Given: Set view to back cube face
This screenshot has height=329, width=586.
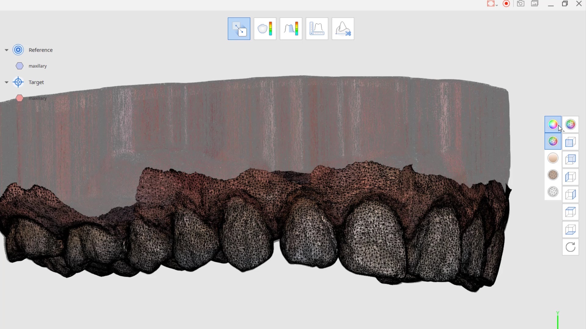Looking at the screenshot, I should [x=570, y=159].
